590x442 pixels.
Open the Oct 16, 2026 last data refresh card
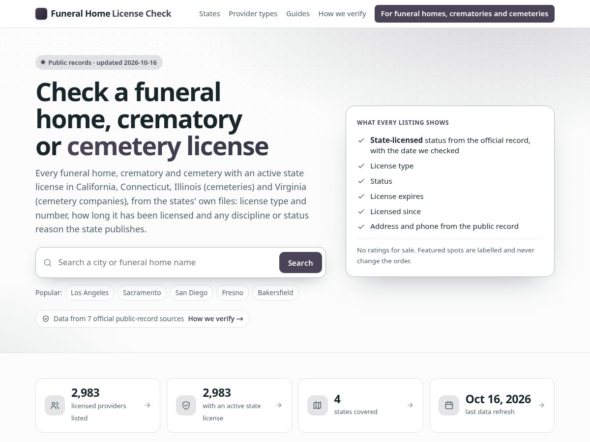point(492,405)
